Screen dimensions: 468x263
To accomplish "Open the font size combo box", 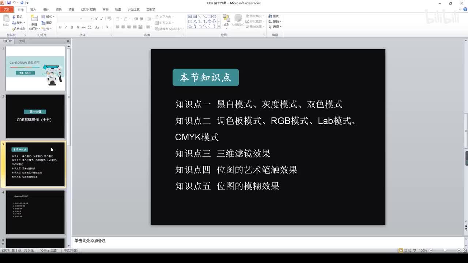I will tap(88, 19).
